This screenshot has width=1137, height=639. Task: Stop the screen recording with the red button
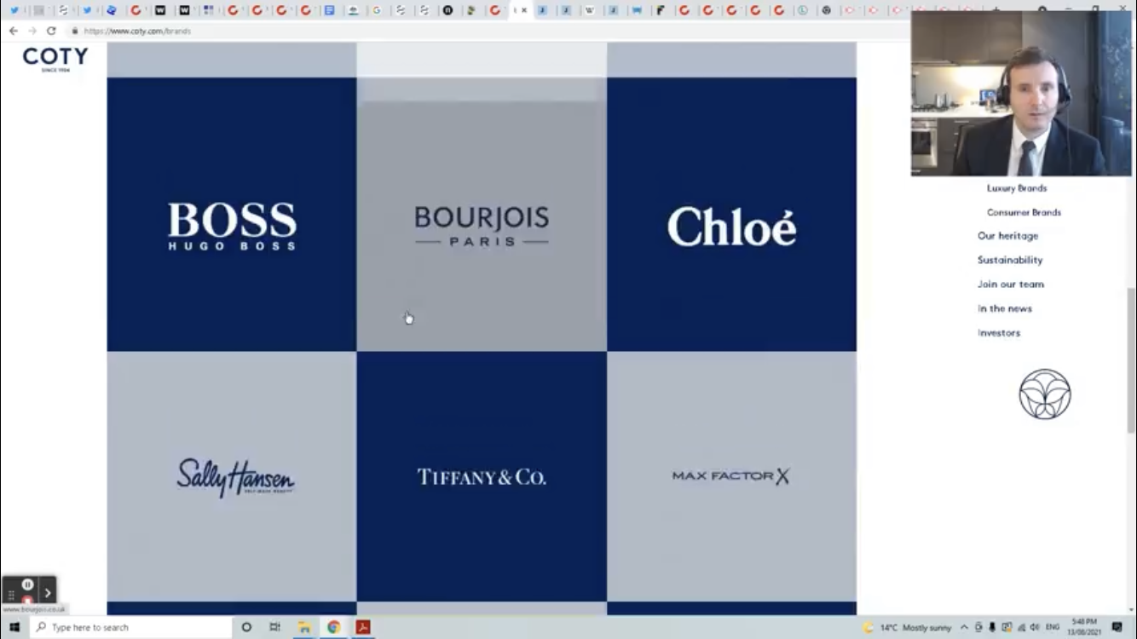[27, 601]
